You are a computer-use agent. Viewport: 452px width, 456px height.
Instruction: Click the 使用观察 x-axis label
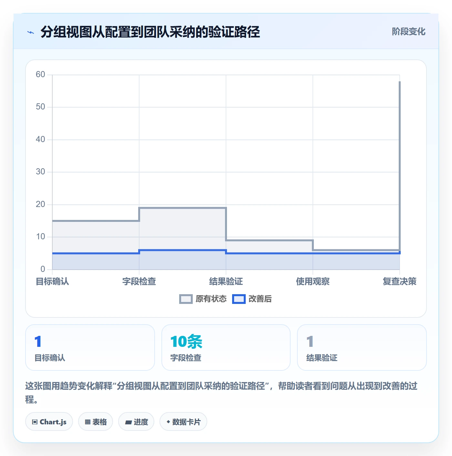[313, 282]
